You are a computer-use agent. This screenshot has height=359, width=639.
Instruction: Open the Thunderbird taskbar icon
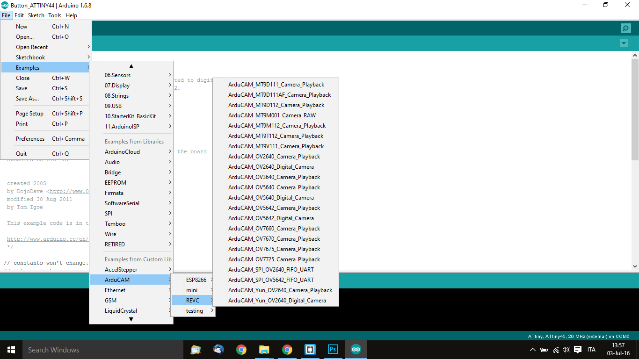coord(218,350)
